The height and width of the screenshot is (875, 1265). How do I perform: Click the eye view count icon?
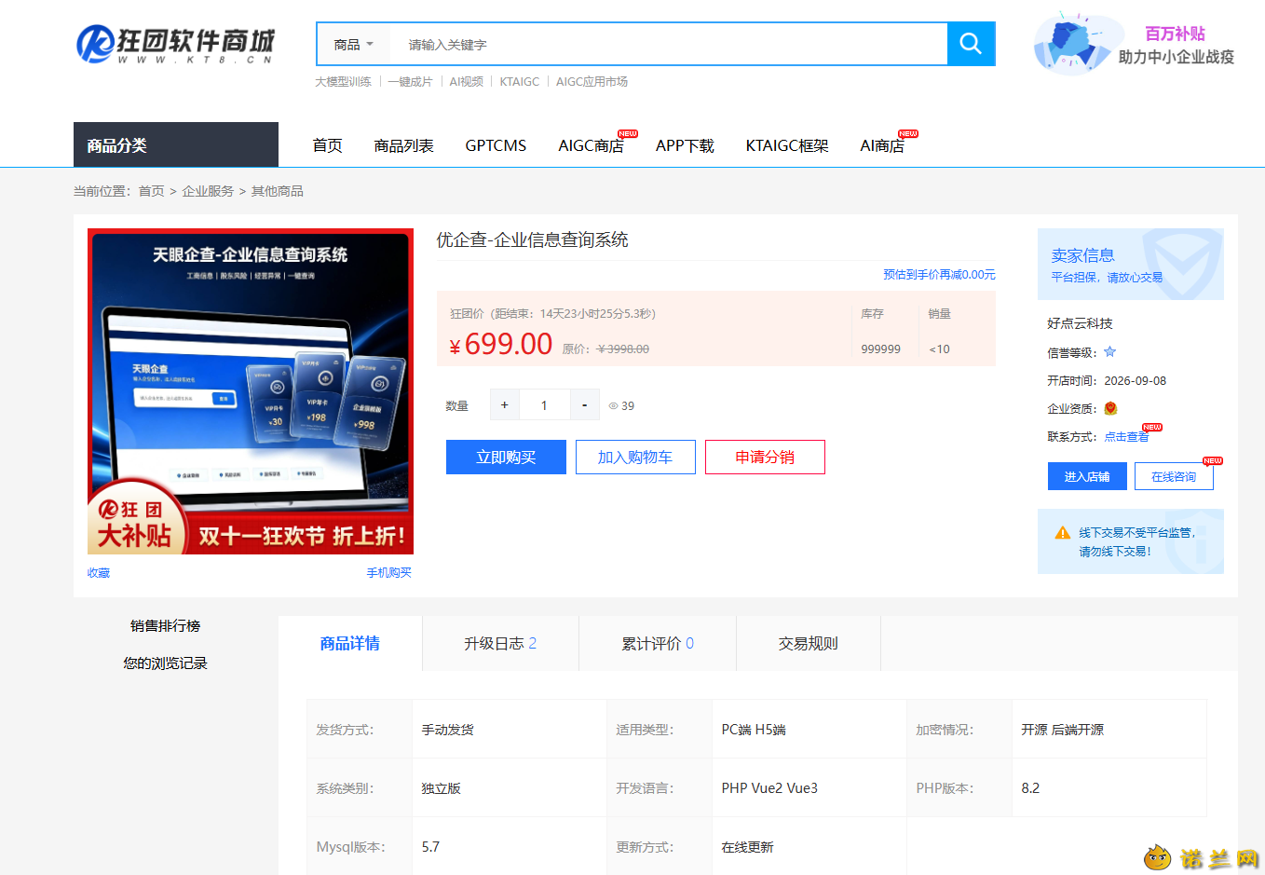coord(613,406)
